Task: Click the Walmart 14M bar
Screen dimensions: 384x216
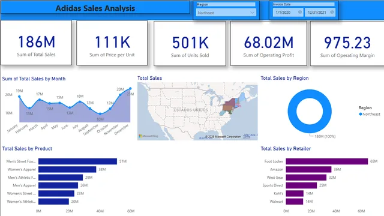Action: pos(295,202)
